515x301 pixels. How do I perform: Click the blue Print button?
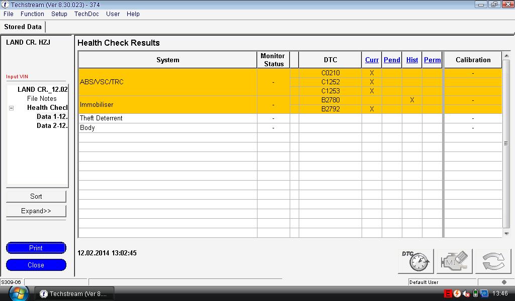[36, 248]
